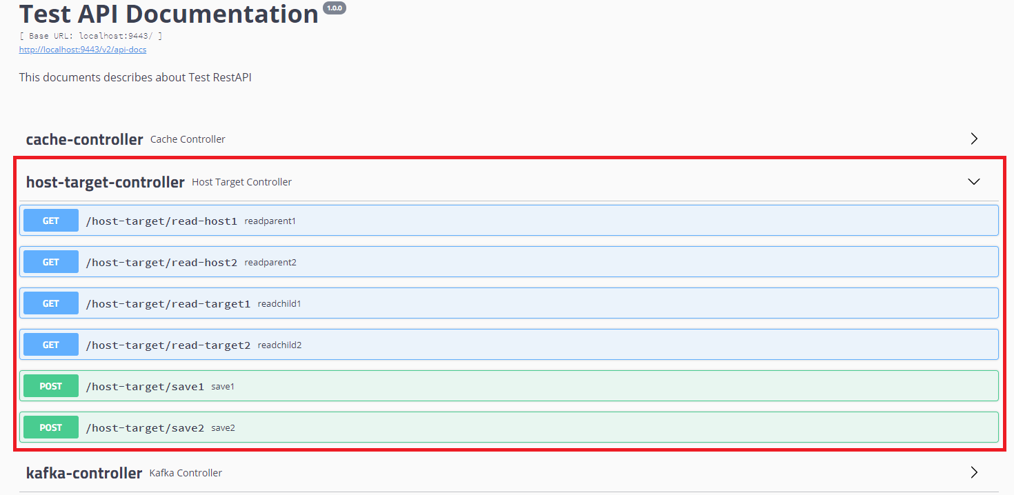Open the /host-target/save1 endpoint path
Viewport: 1014px width, 495px height.
[145, 387]
